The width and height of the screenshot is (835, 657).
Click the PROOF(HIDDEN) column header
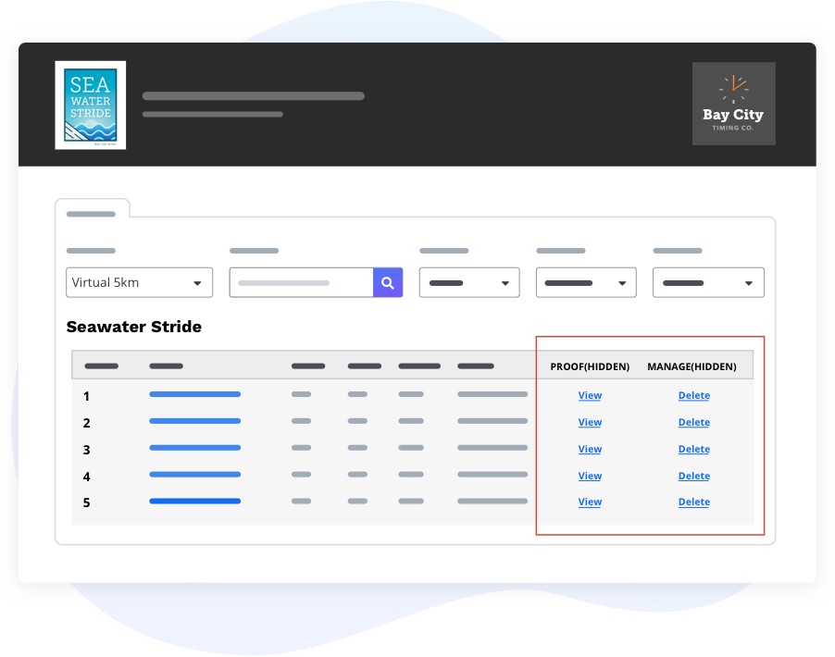point(590,366)
